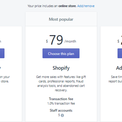Click the Most popular banner
Screen dimensions: 122x122
pyautogui.click(x=61, y=19)
